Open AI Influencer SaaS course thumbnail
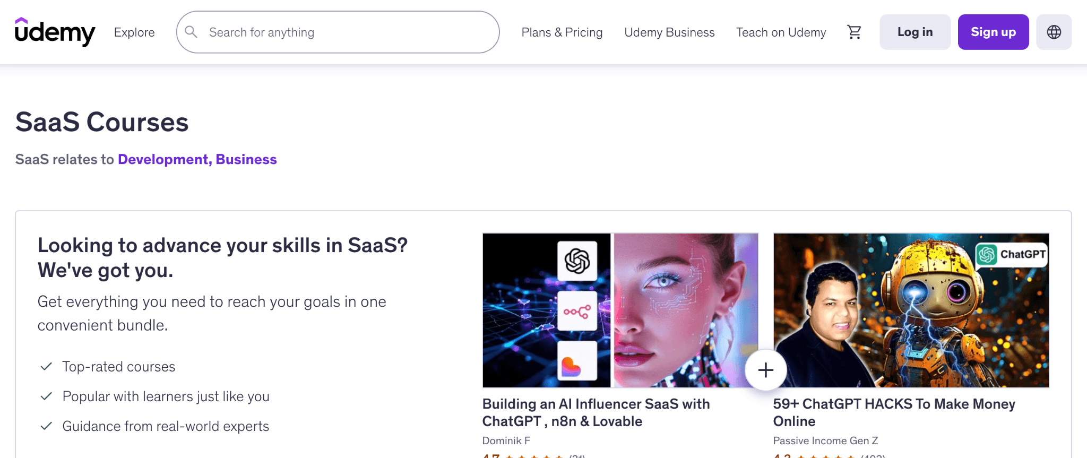Viewport: 1087px width, 458px height. 620,310
